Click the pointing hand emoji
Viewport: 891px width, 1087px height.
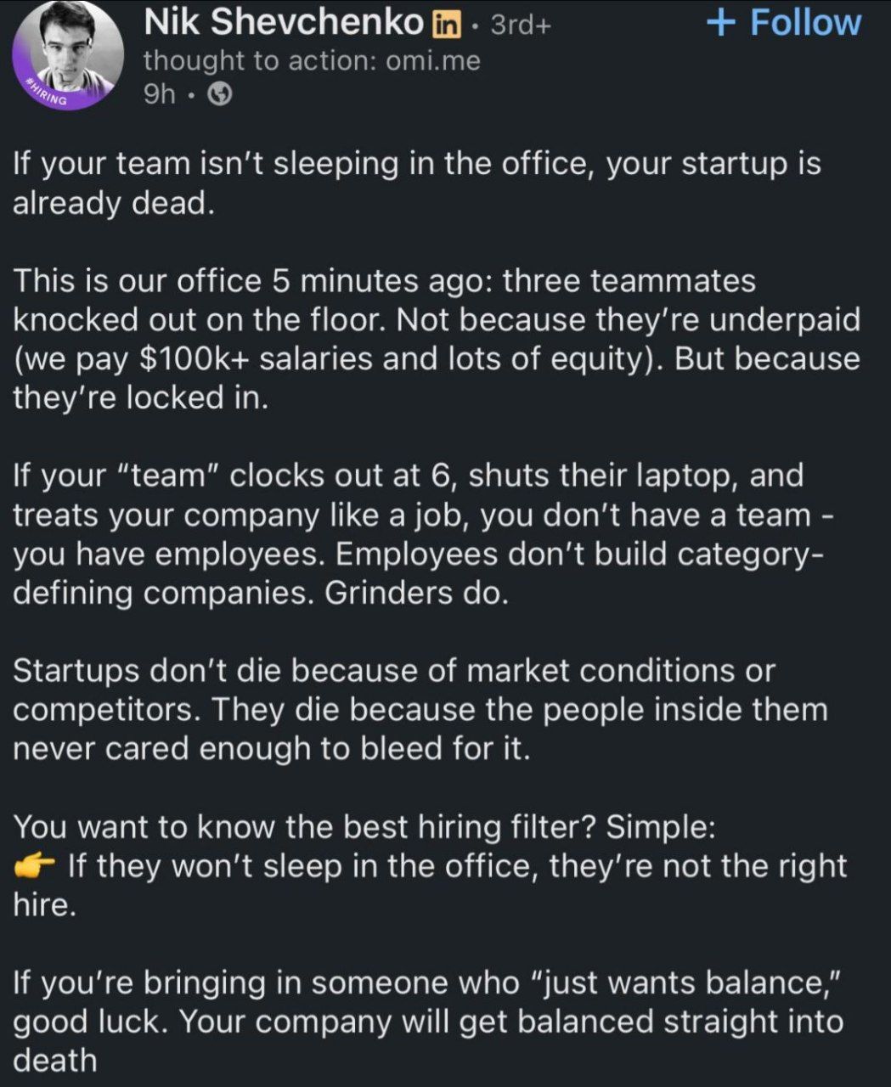[35, 866]
